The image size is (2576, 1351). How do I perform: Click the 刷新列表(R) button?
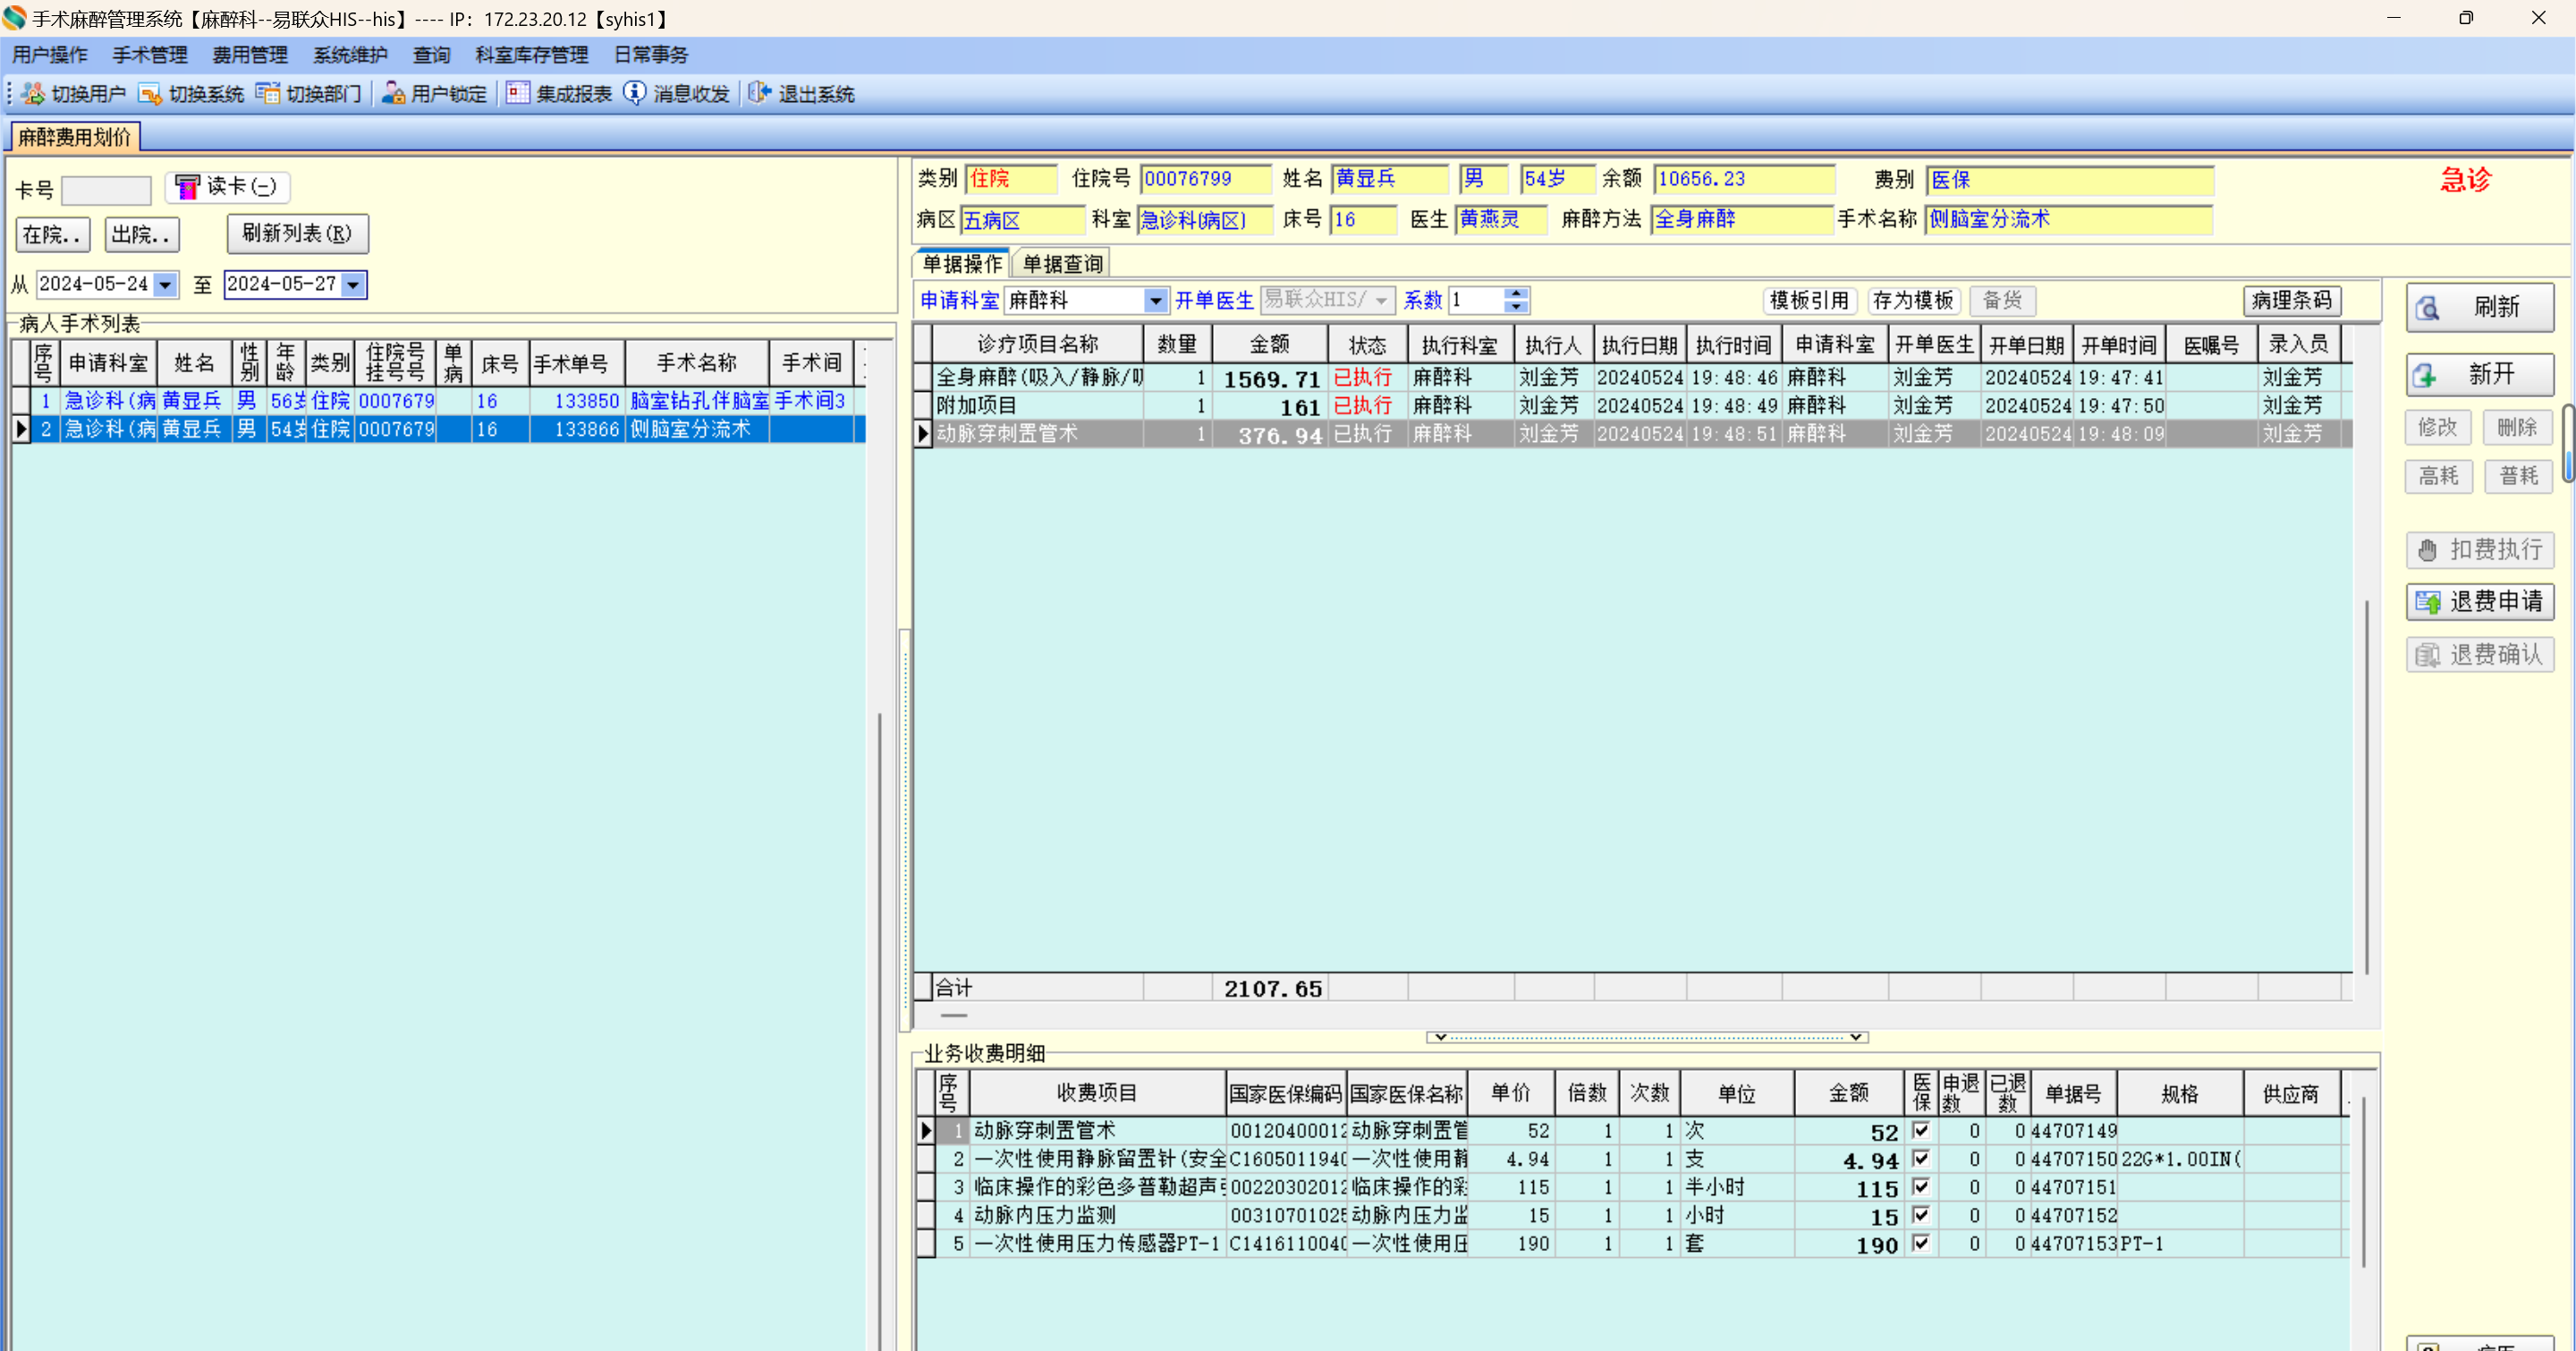(x=297, y=233)
